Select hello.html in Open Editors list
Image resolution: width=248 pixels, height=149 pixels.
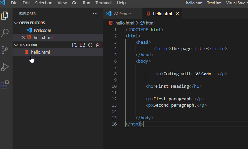coord(58,37)
